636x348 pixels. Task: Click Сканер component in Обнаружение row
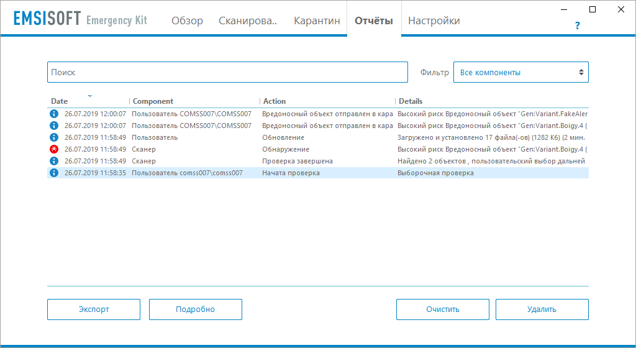coord(143,149)
